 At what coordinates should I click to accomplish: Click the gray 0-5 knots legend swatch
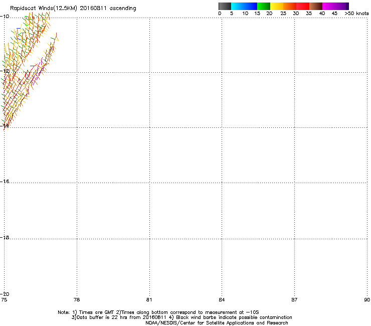click(x=225, y=6)
